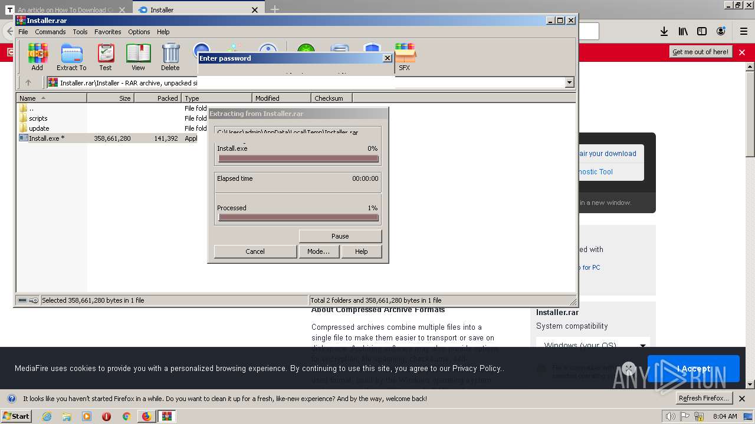Click the network tray icon
The width and height of the screenshot is (755, 424).
coord(700,416)
